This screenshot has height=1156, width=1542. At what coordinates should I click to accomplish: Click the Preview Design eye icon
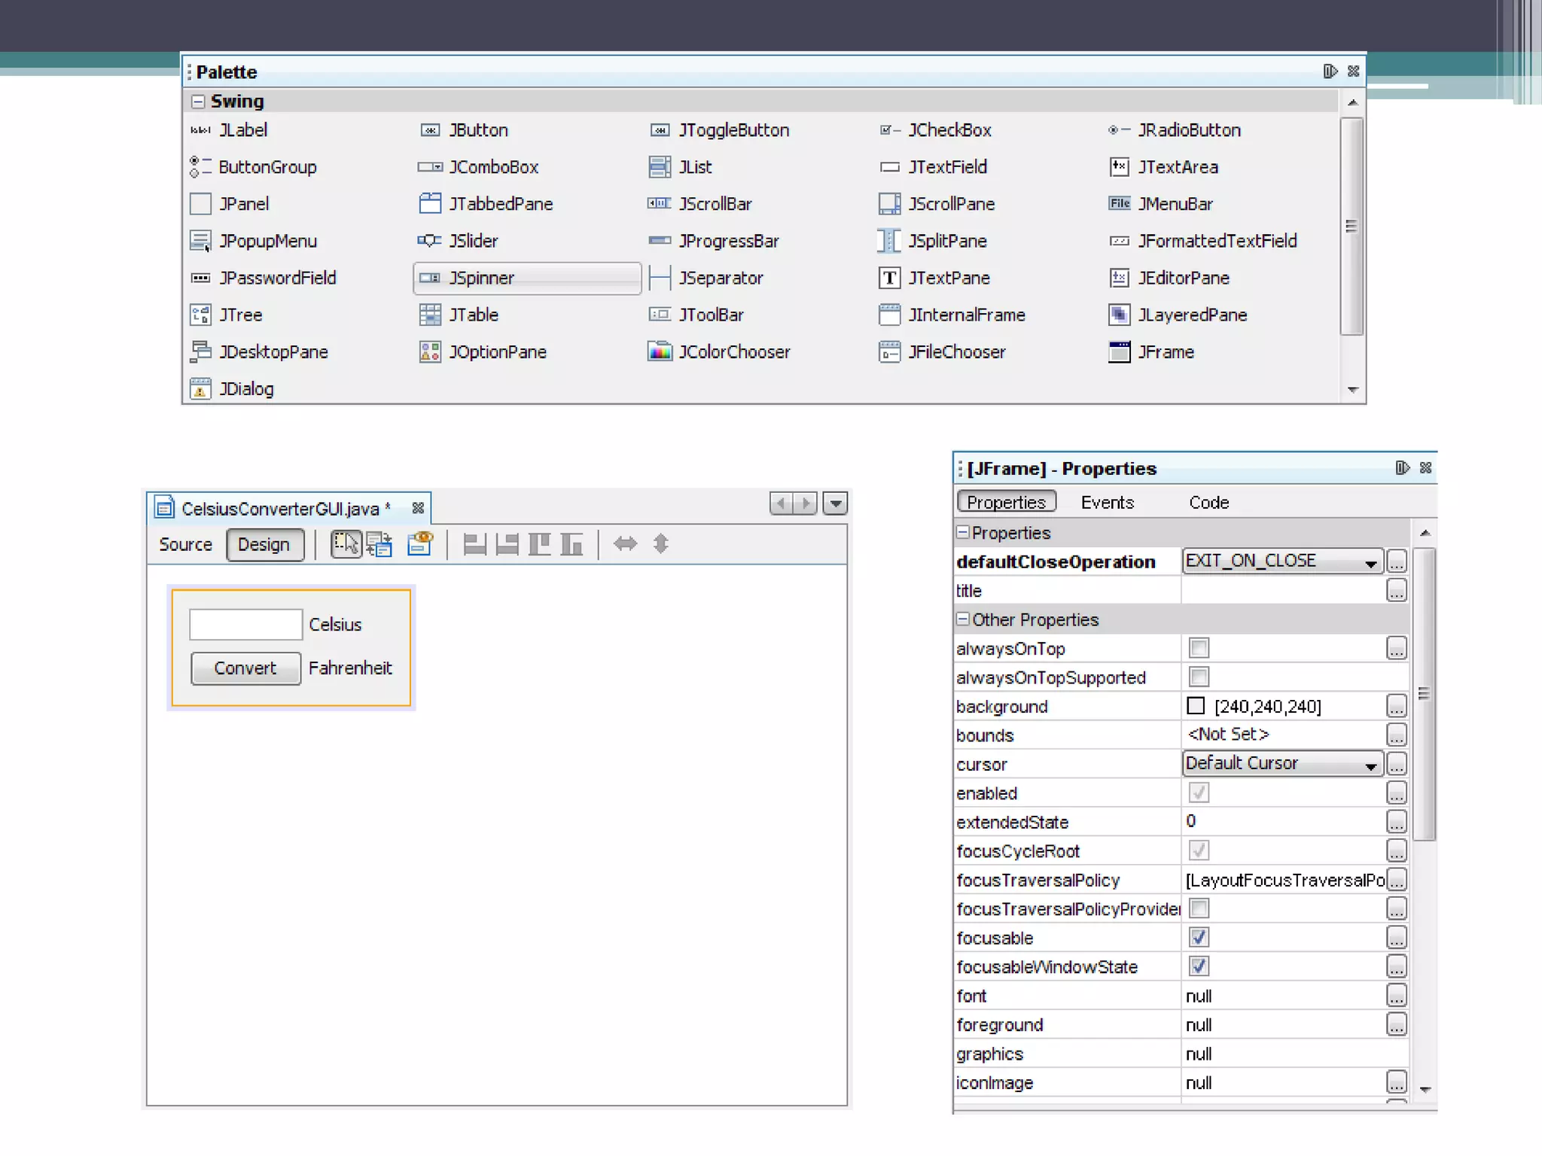tap(420, 544)
